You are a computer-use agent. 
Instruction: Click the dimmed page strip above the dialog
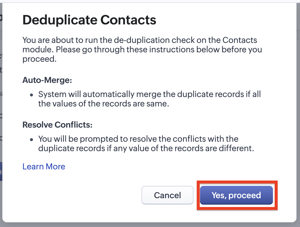tap(147, 1)
